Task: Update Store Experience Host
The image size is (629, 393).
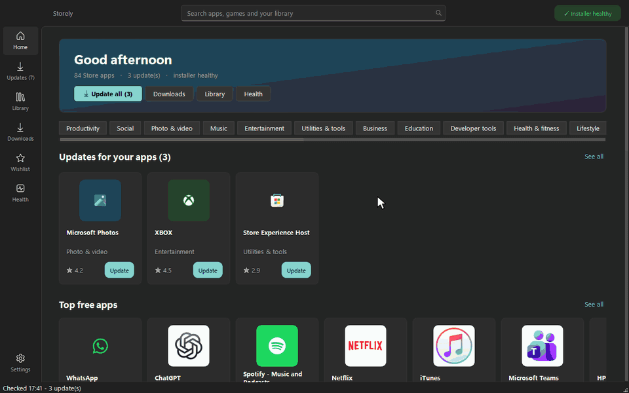Action: tap(296, 271)
